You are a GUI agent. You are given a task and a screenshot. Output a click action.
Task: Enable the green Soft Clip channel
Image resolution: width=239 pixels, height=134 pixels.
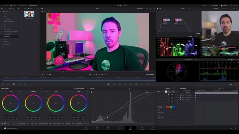coord(171,107)
